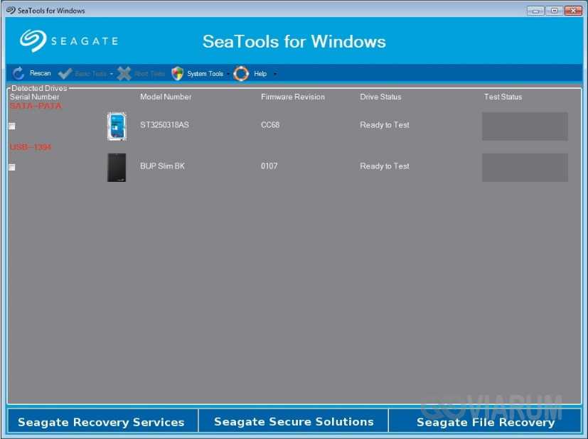Click the Abort Tests X icon
588x439 pixels.
tap(124, 74)
